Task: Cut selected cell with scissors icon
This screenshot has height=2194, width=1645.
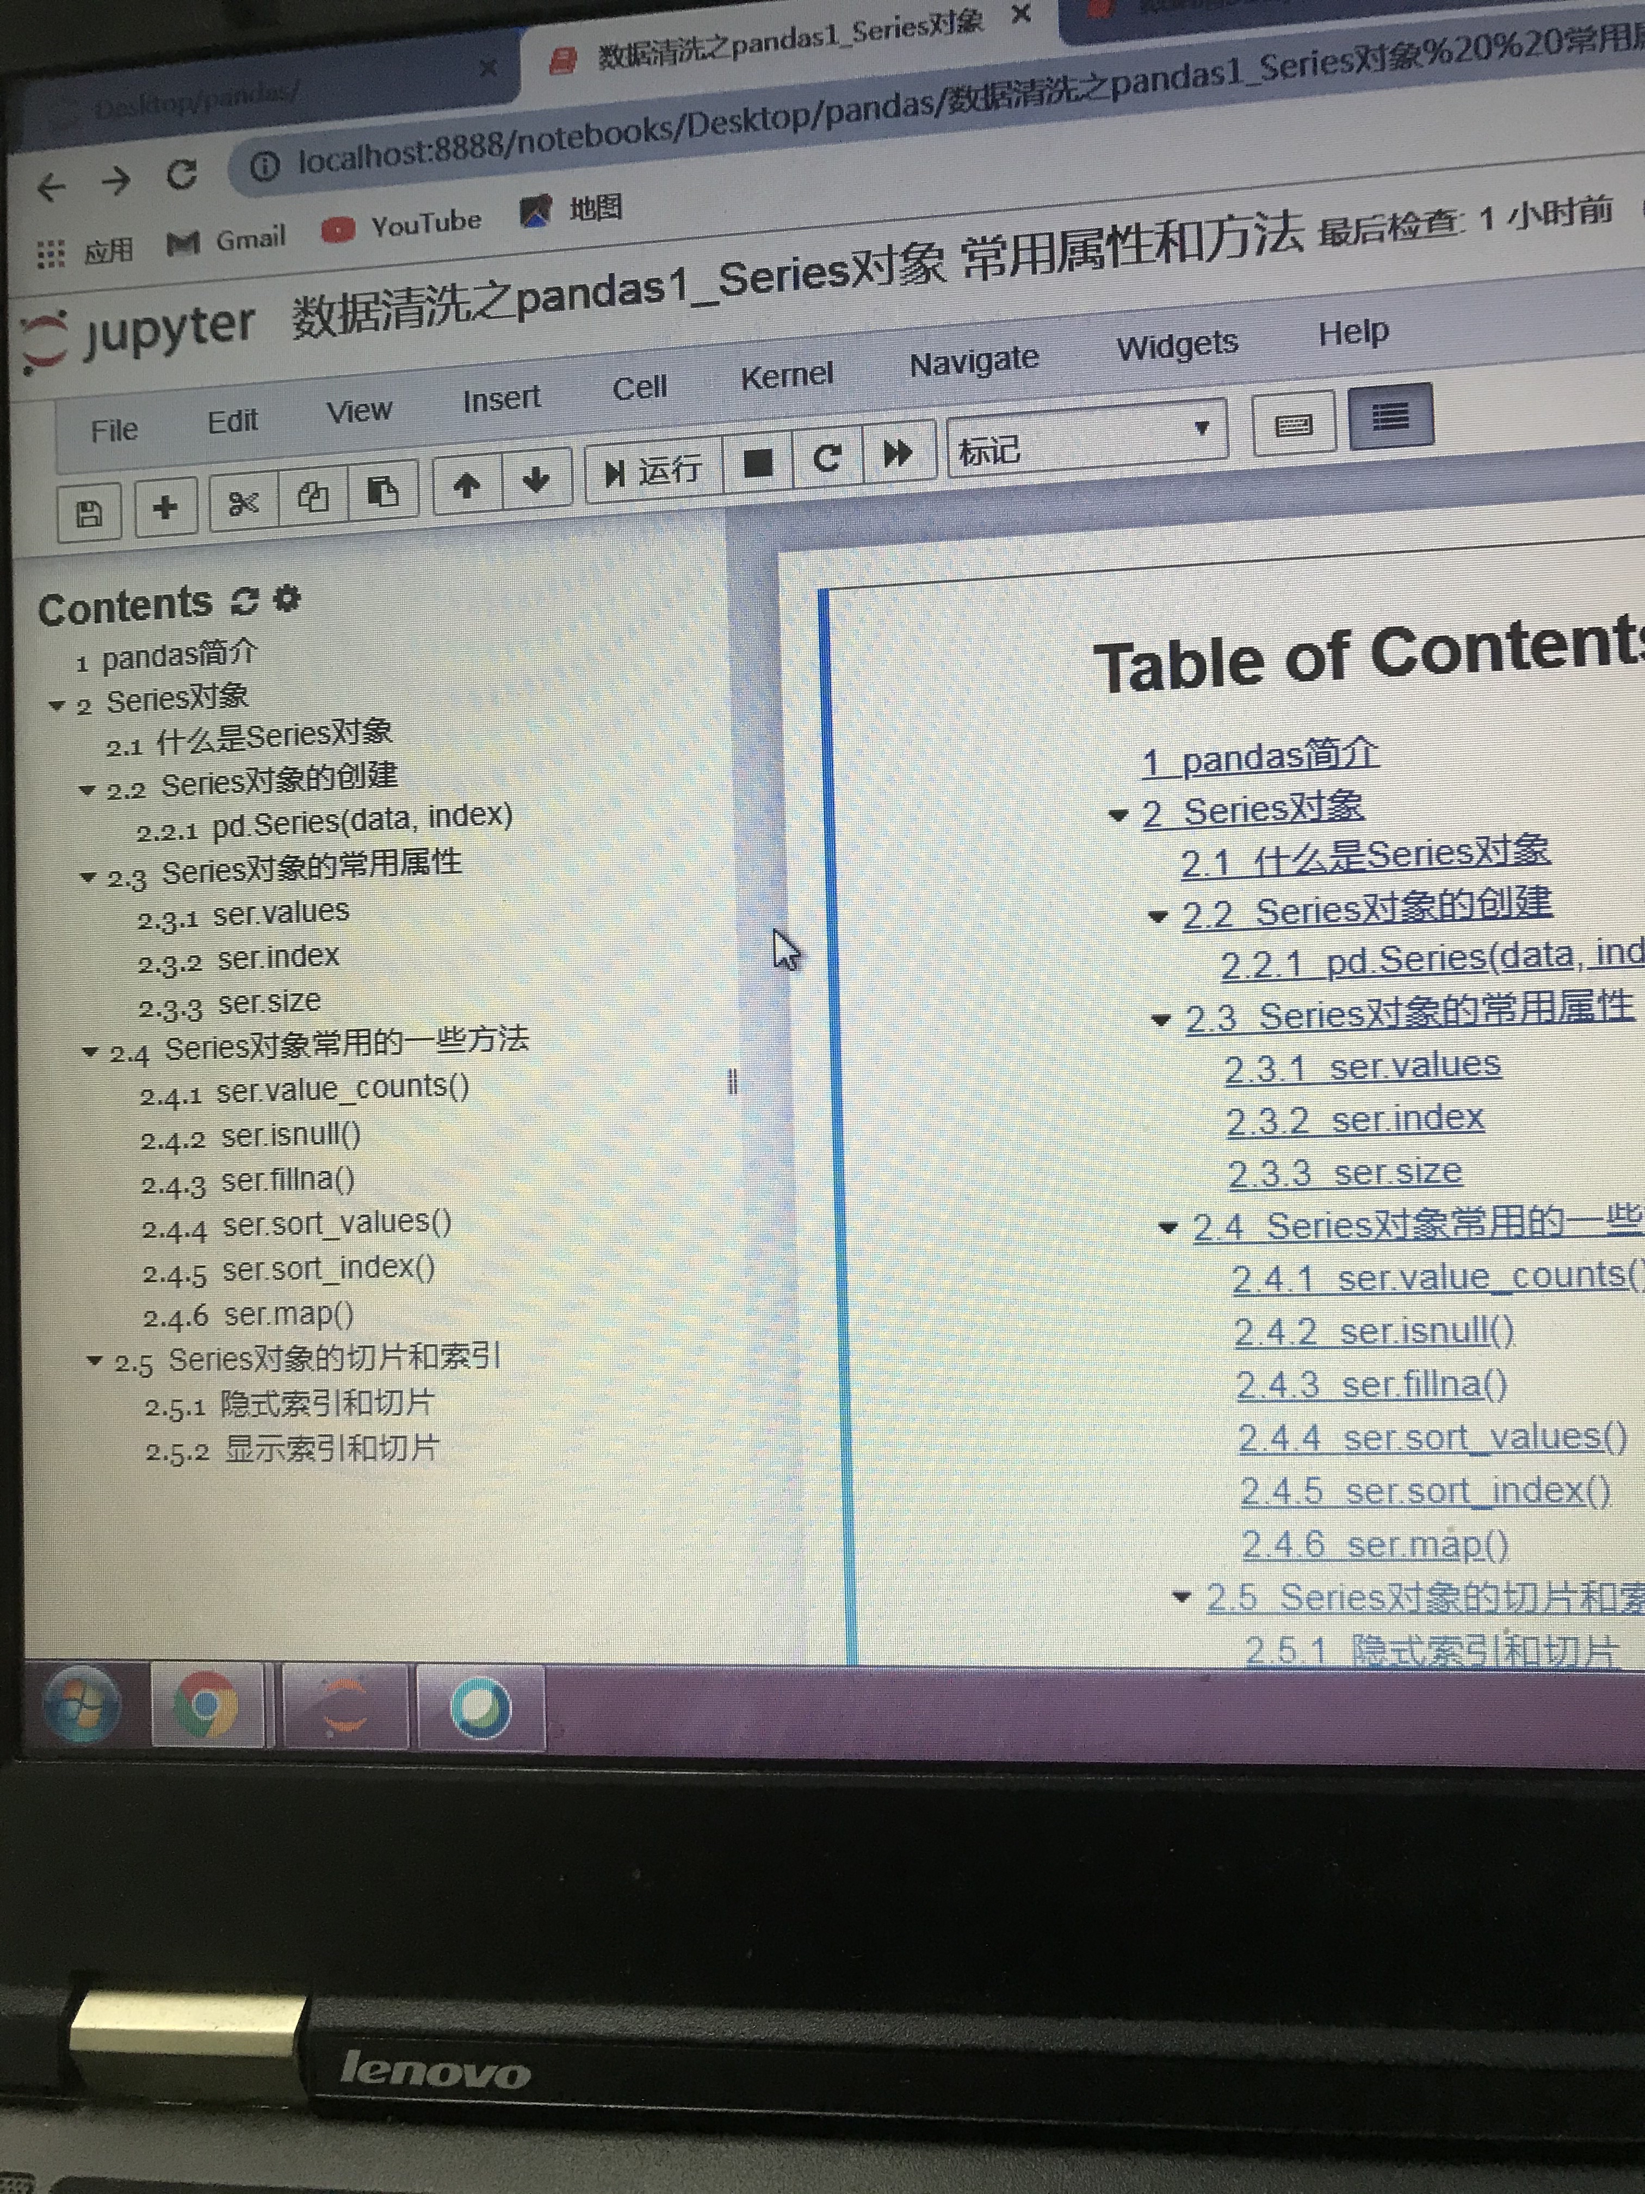Action: coord(243,502)
